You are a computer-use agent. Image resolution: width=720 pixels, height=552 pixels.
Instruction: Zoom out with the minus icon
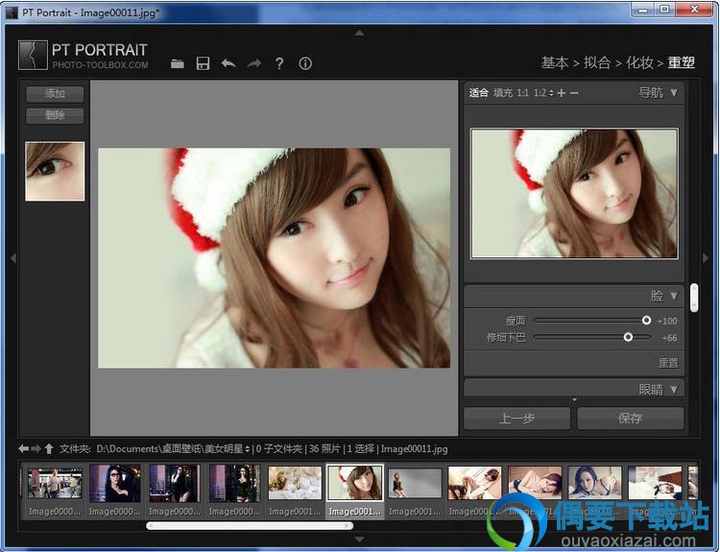tap(574, 93)
